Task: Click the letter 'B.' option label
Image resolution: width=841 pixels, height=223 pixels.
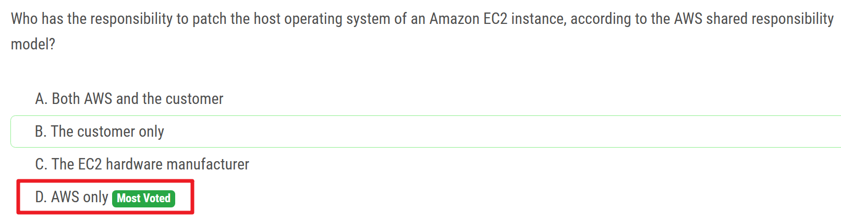Action: 40,132
